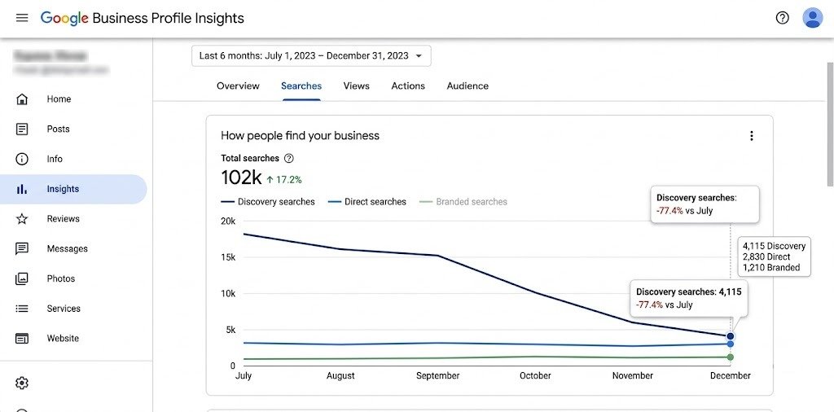
Task: Open the help question mark icon
Action: pyautogui.click(x=782, y=18)
